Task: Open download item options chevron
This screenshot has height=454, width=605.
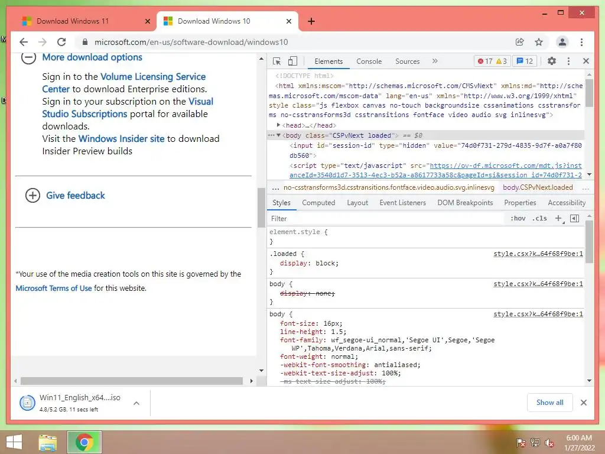Action: [x=136, y=403]
